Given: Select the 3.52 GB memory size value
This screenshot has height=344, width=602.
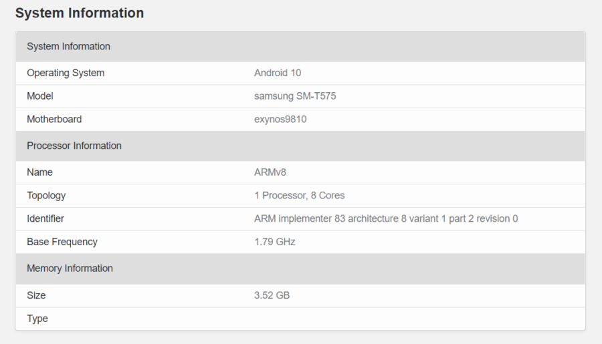Looking at the screenshot, I should 272,295.
